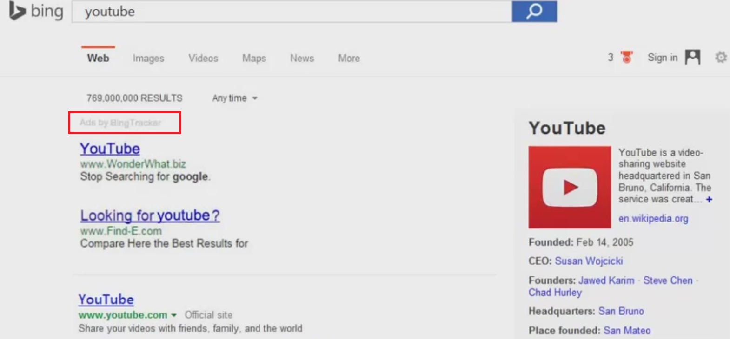Click www.youtube.com URL text

[123, 315]
